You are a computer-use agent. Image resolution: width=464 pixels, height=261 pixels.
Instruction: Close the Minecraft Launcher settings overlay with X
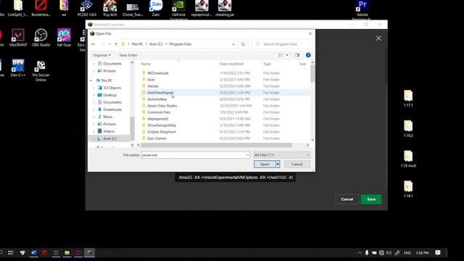(378, 38)
